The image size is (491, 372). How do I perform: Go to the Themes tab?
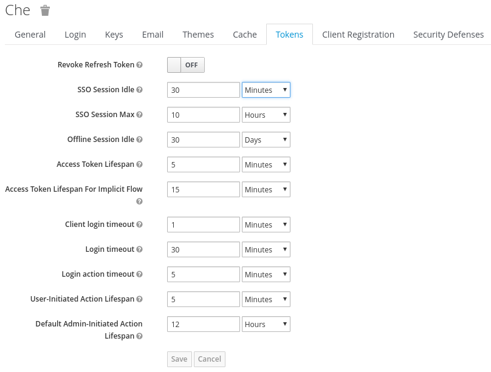click(198, 35)
